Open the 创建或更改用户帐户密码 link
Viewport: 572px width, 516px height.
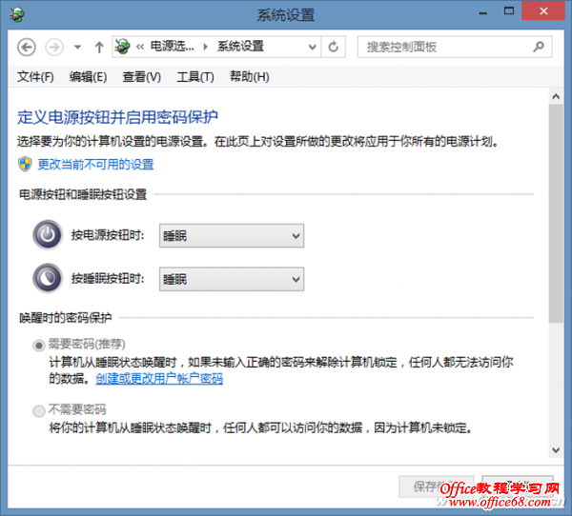point(159,379)
